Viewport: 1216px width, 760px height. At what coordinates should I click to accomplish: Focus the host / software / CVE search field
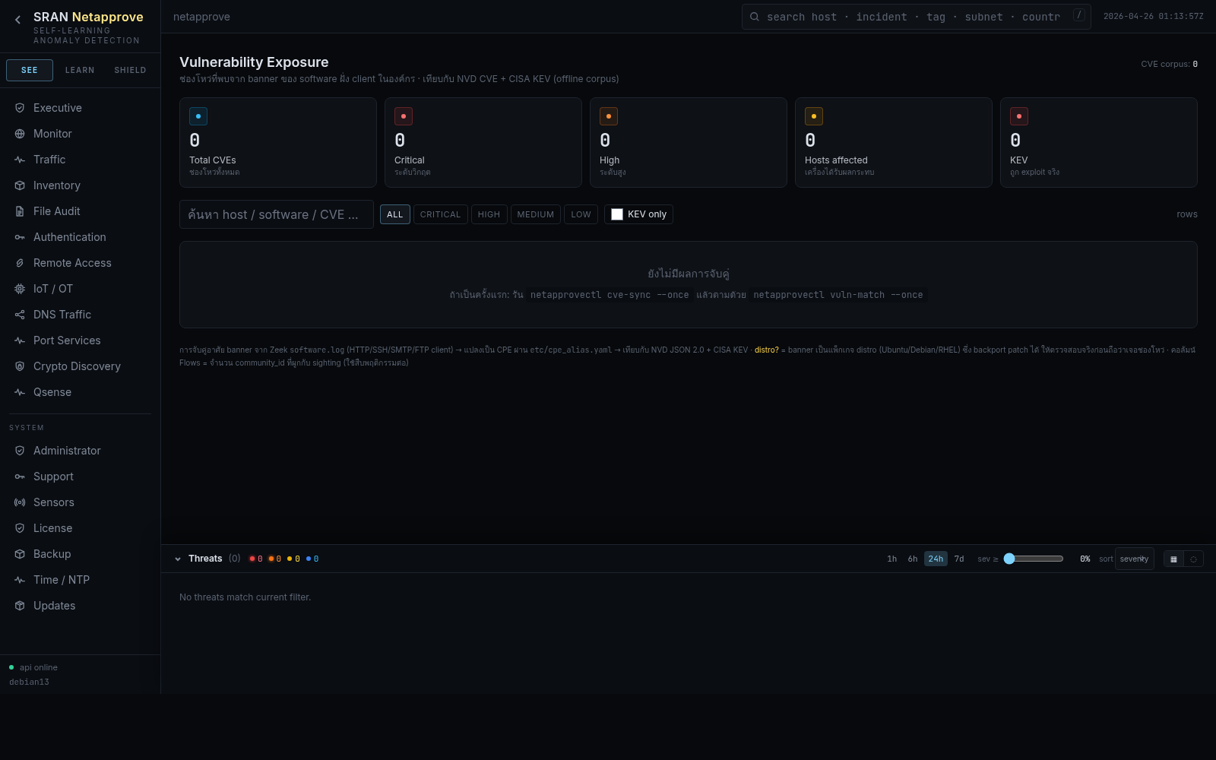point(276,214)
